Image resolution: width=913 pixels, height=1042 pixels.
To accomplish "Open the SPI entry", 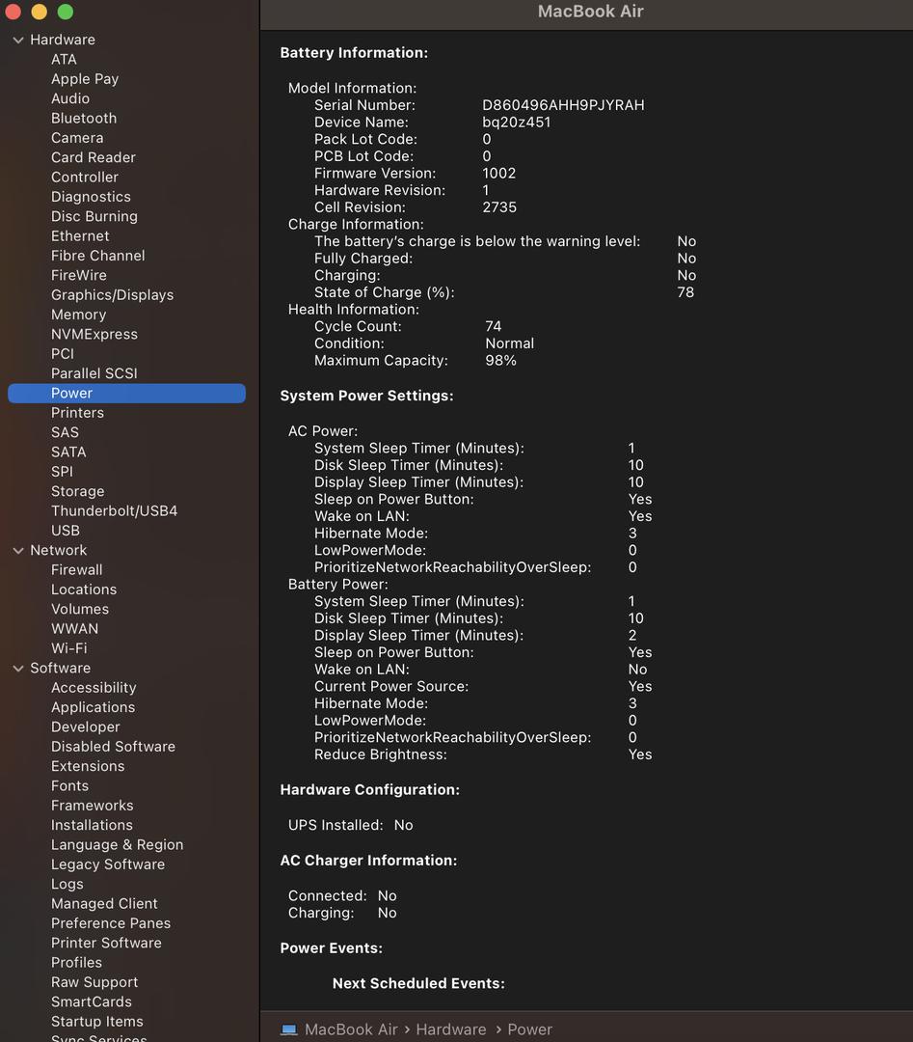I will (x=63, y=472).
